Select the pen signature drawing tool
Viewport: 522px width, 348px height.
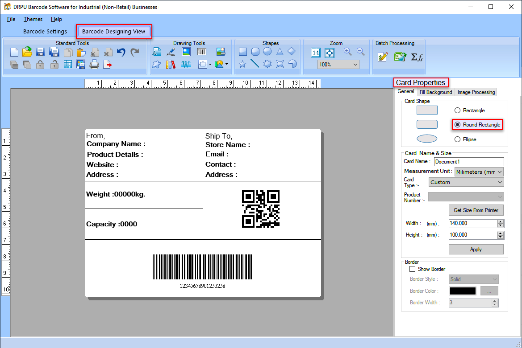coord(171,52)
